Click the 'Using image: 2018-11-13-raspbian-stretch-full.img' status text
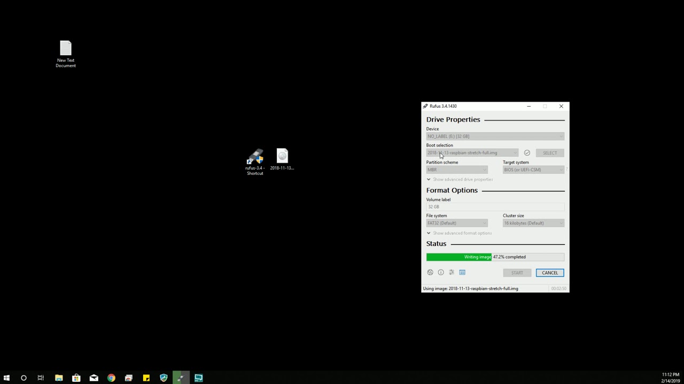The height and width of the screenshot is (384, 684). (x=470, y=289)
